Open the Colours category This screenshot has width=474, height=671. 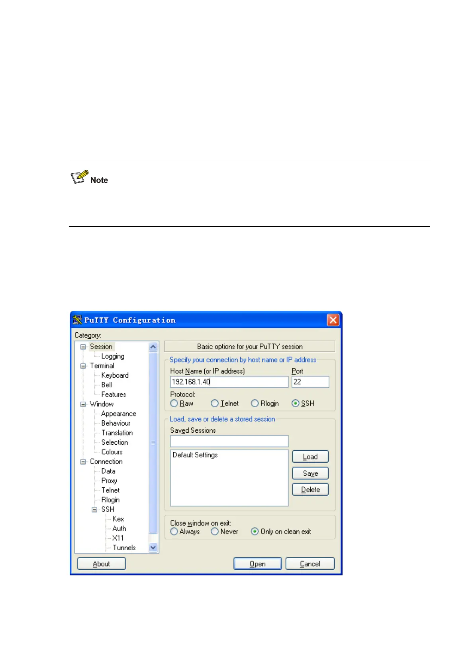[112, 452]
